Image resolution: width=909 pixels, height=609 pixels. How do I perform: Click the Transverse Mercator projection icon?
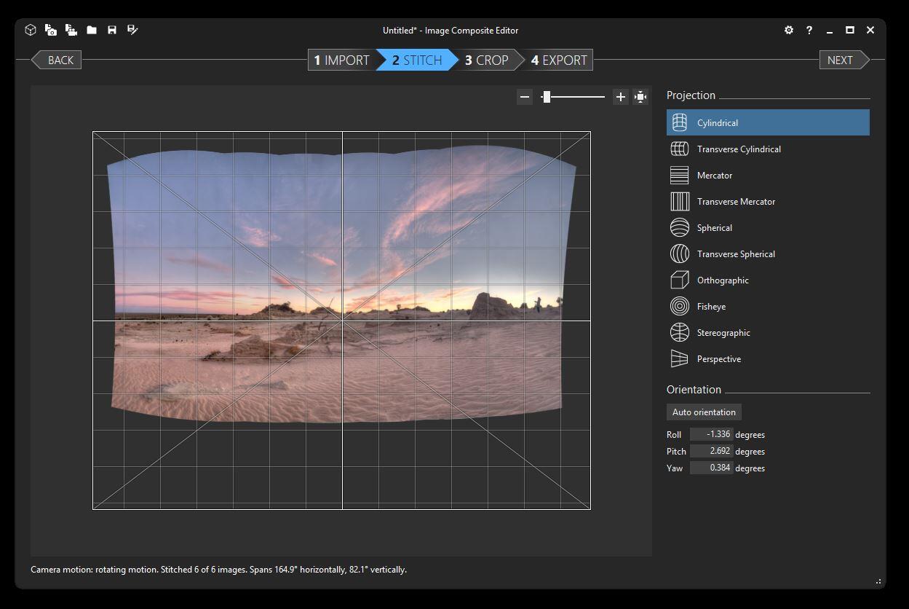click(679, 201)
